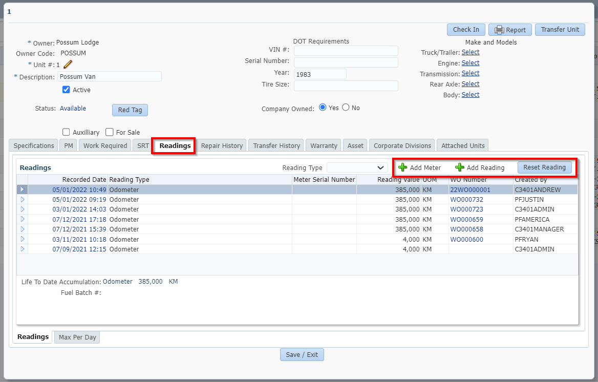598x382 pixels.
Task: Click the Reading Type column header
Action: (130, 179)
